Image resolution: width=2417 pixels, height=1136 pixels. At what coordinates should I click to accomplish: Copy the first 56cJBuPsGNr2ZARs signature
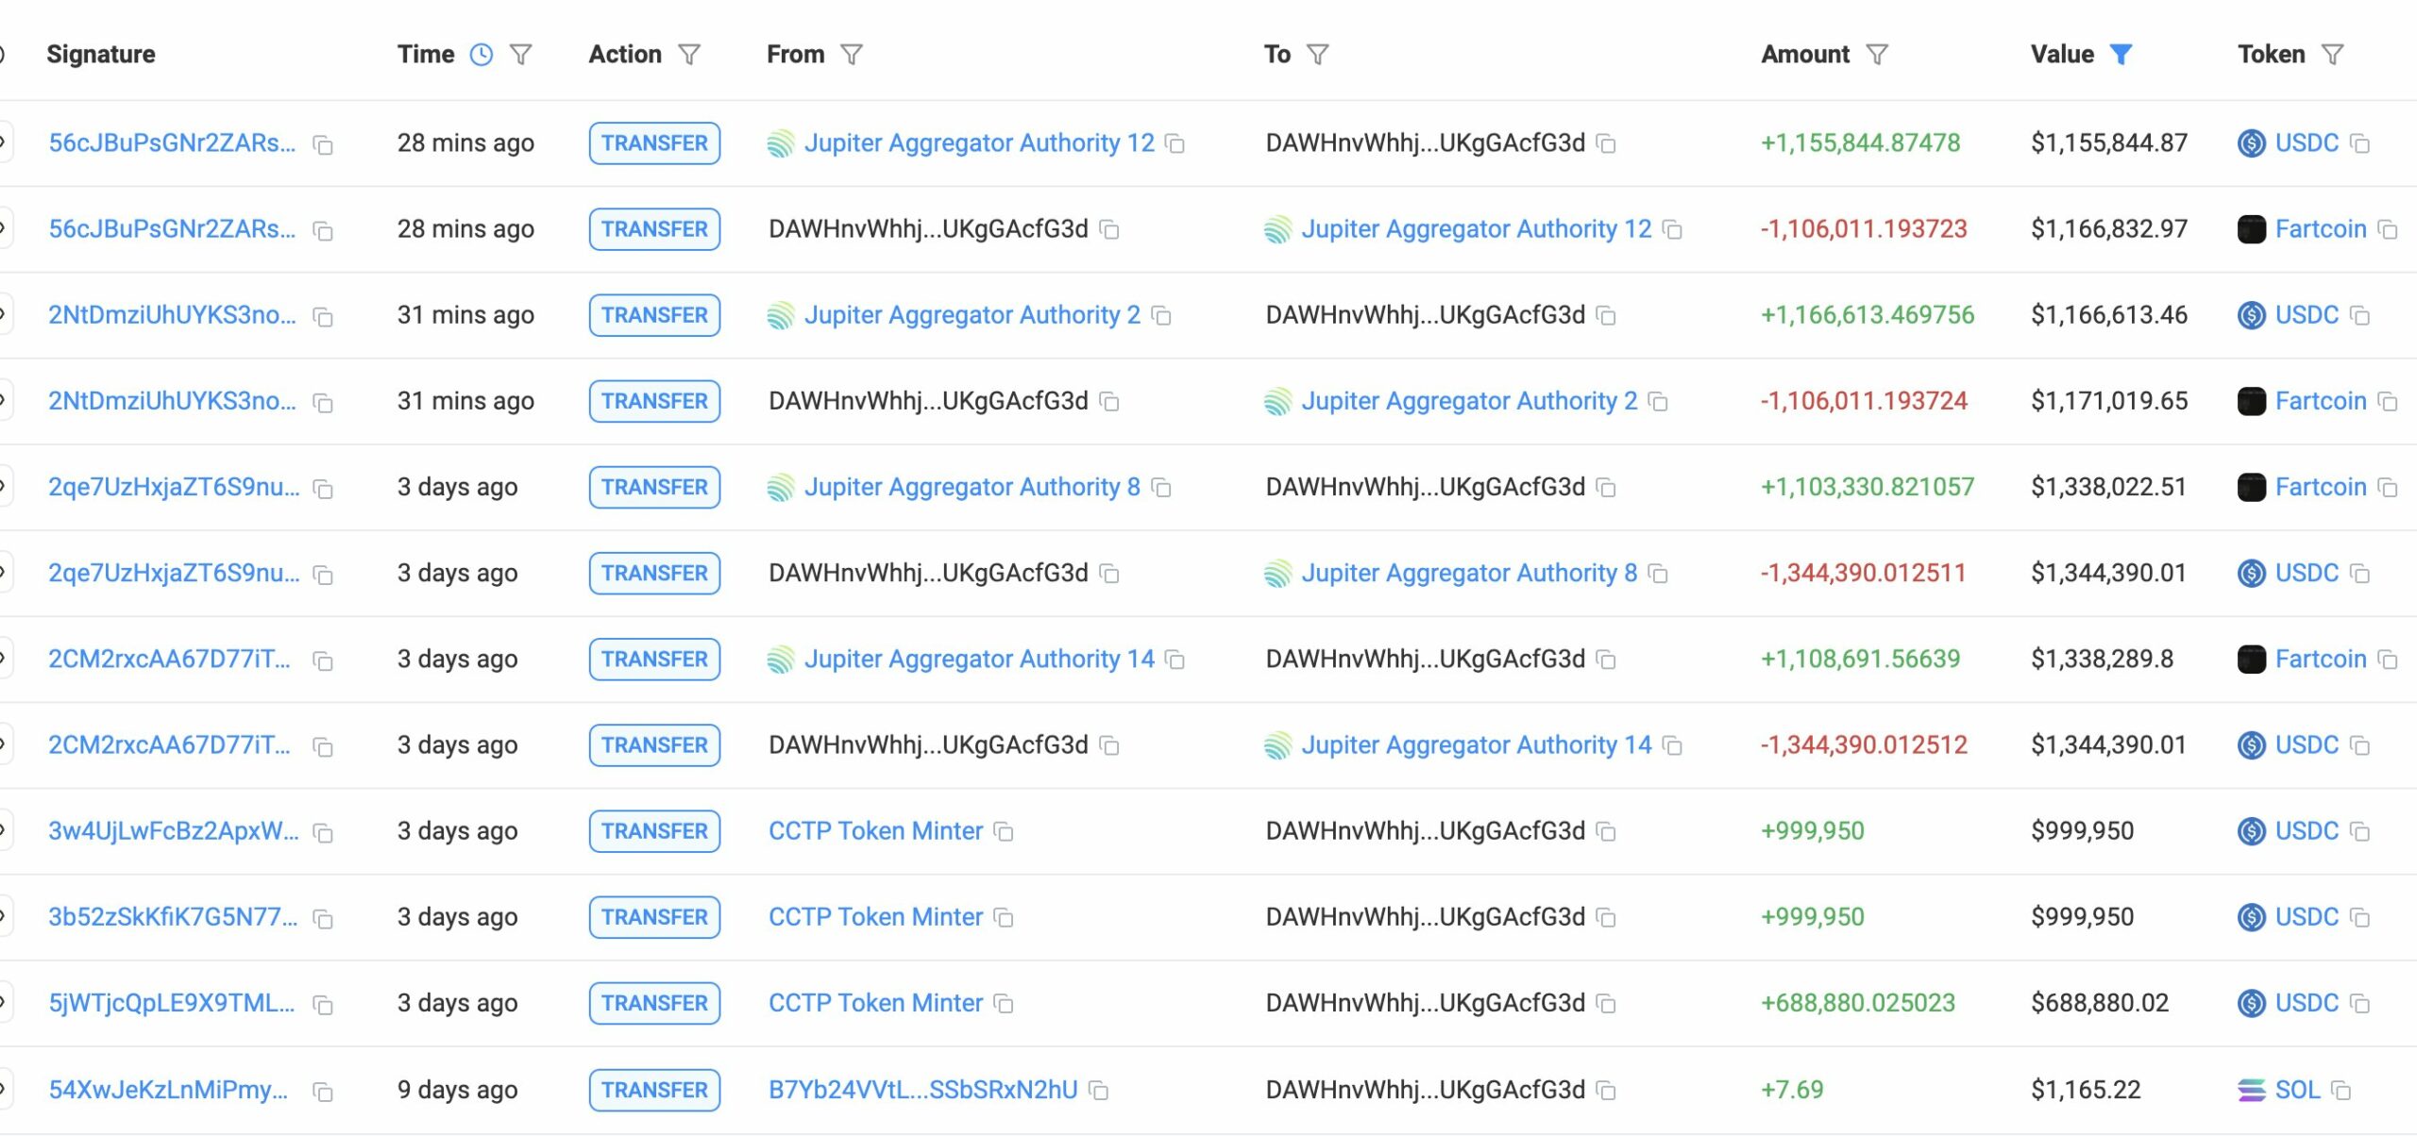(323, 145)
